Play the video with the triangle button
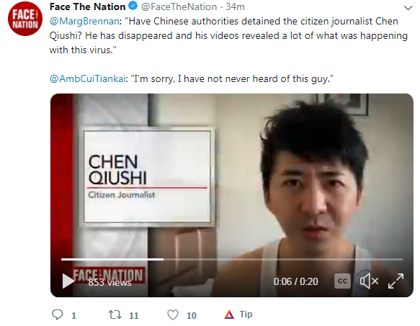Viewport: 420px width, 326px height. [68, 281]
